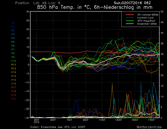Viewport: 167px width, 129px height.
Task: Select the GFS-Hauptlauf legend label
Action: pyautogui.click(x=146, y=21)
